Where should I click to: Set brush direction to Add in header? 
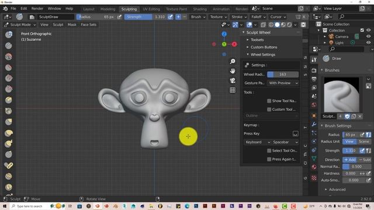point(178,17)
